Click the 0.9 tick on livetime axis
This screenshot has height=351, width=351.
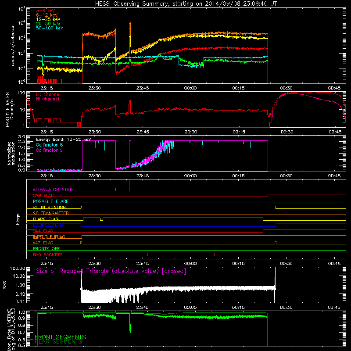tap(21, 318)
